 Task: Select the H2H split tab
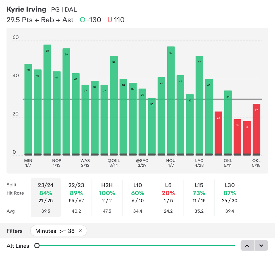click(x=107, y=198)
